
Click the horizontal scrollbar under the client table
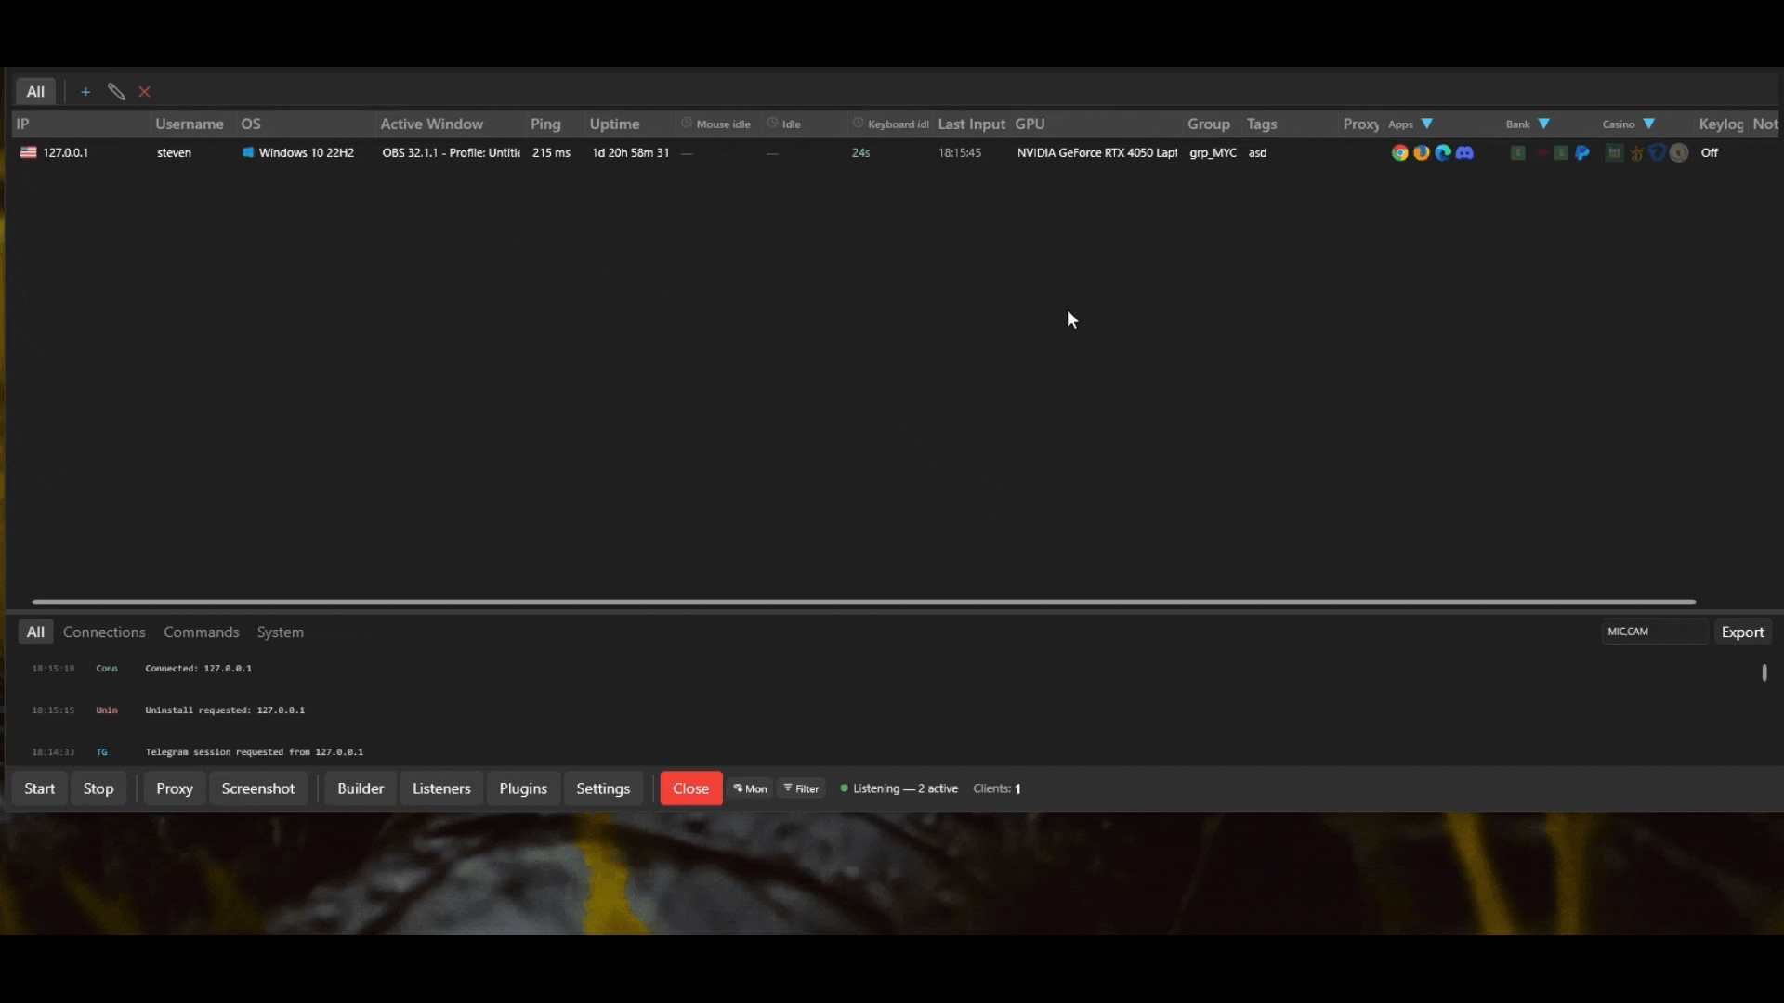[864, 602]
